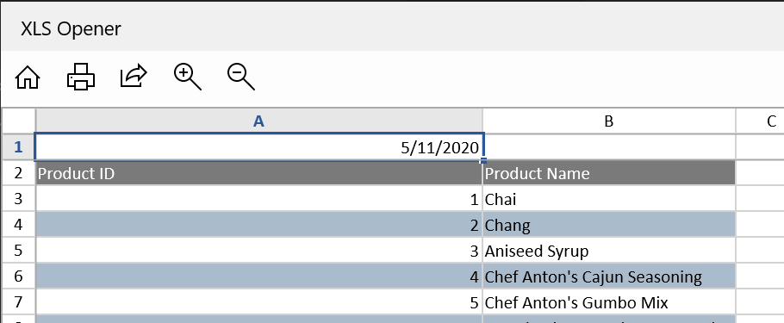
Task: Click Chef Anton's Gumbo Mix cell
Action: click(609, 302)
